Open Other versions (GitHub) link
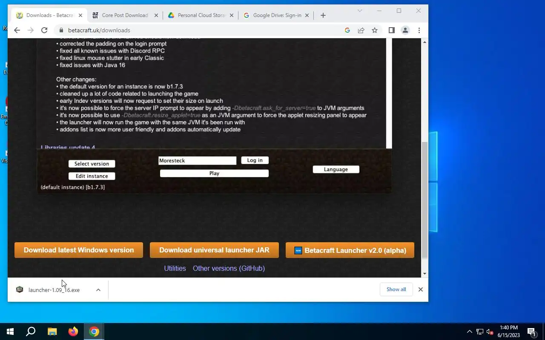The image size is (545, 340). tap(229, 269)
